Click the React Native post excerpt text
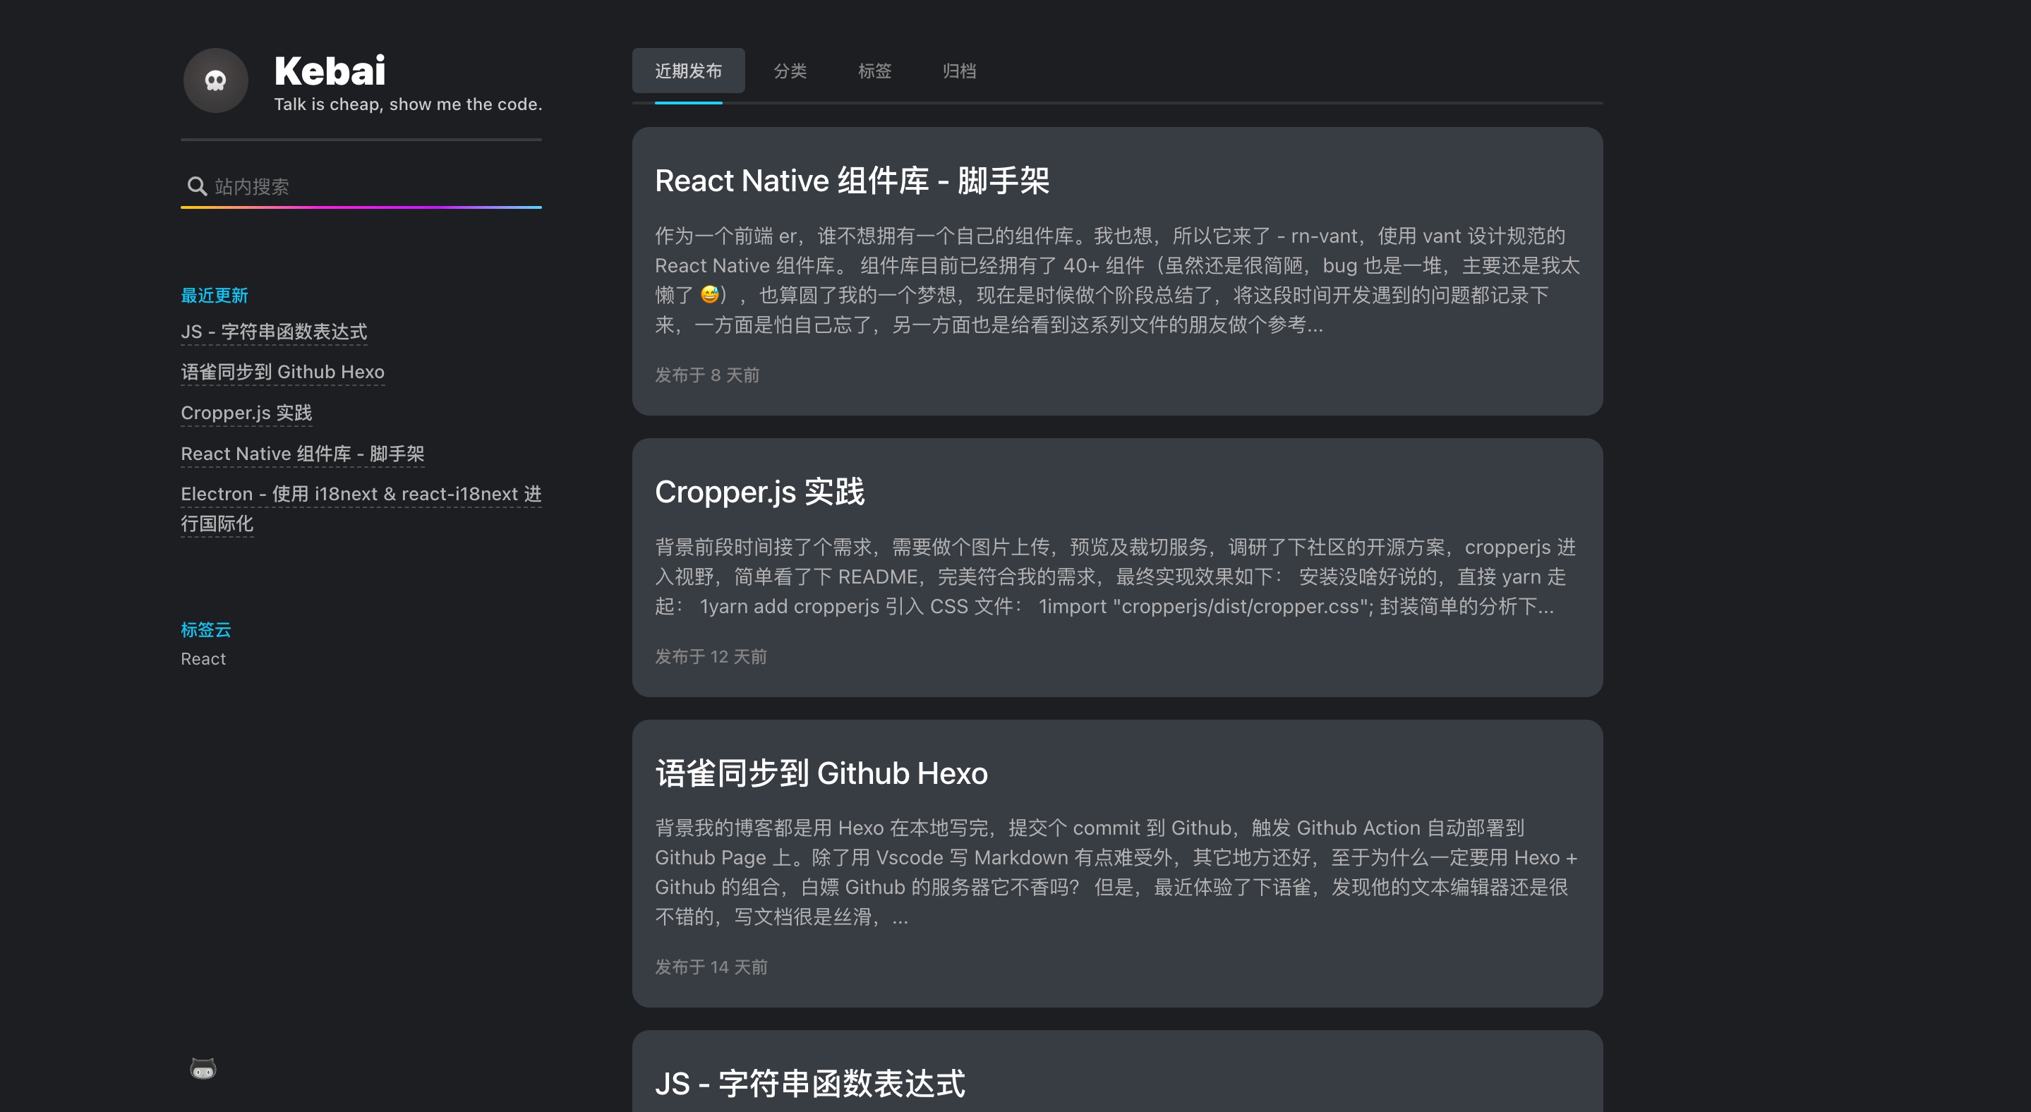2031x1112 pixels. click(1117, 280)
